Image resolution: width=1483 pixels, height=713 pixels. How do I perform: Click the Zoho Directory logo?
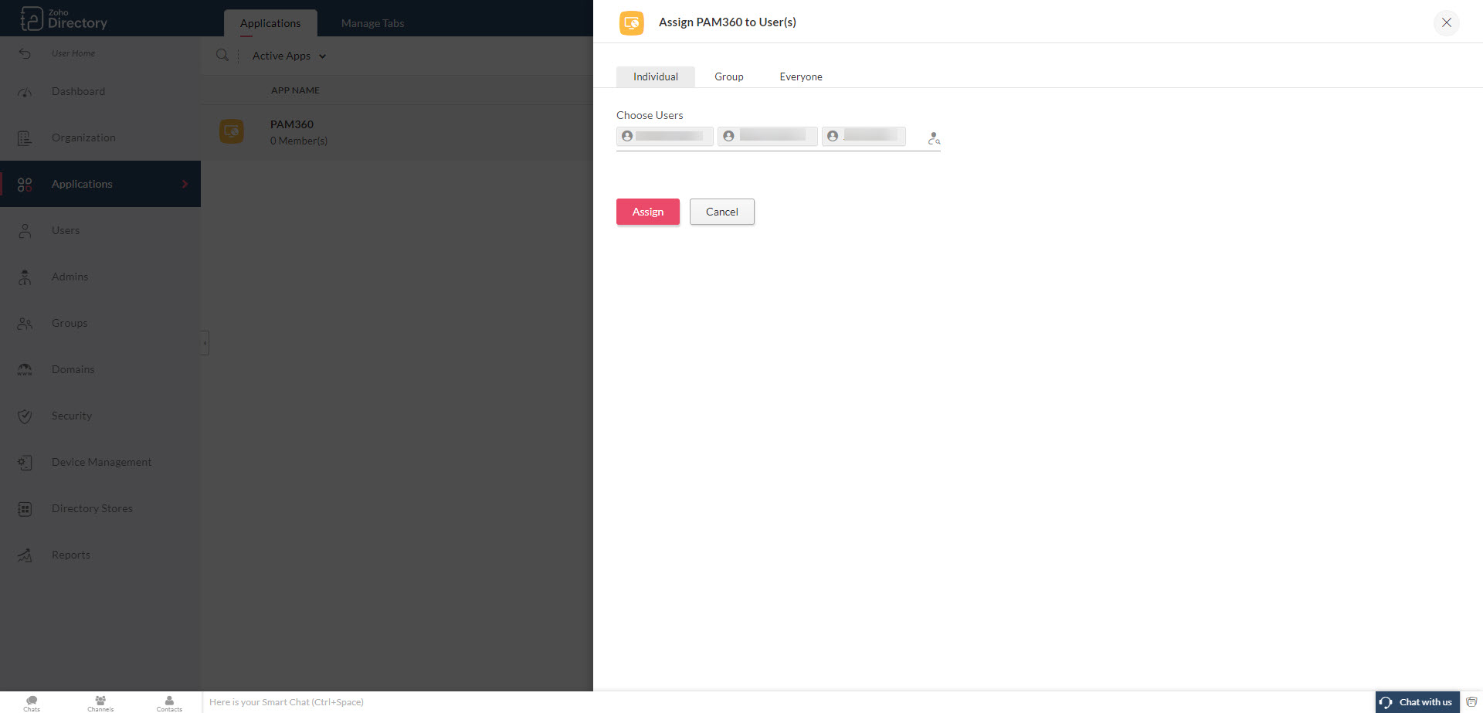coord(64,19)
